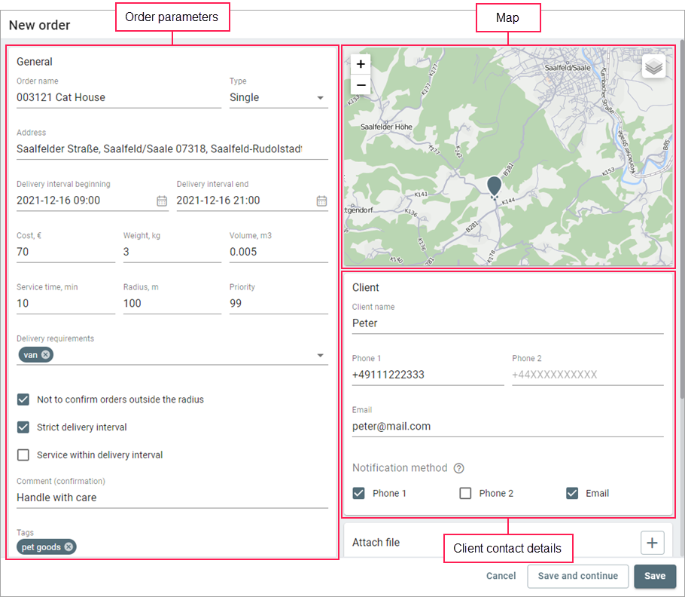685x597 pixels.
Task: Open calendar for delivery interval beginning
Action: tap(162, 201)
